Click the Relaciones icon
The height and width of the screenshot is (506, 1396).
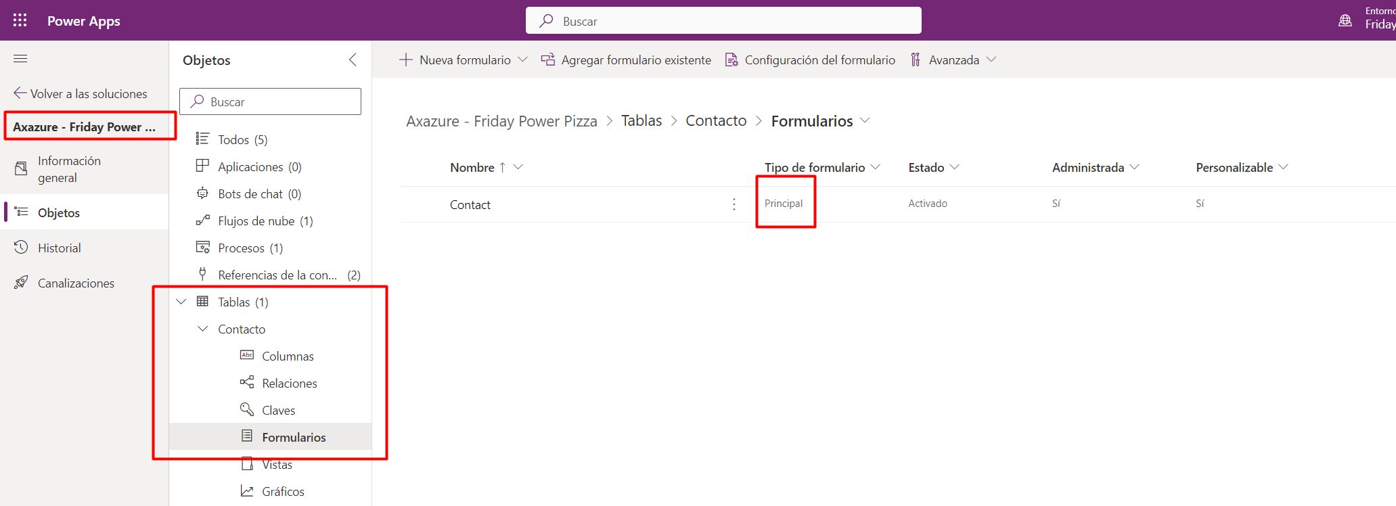(247, 382)
